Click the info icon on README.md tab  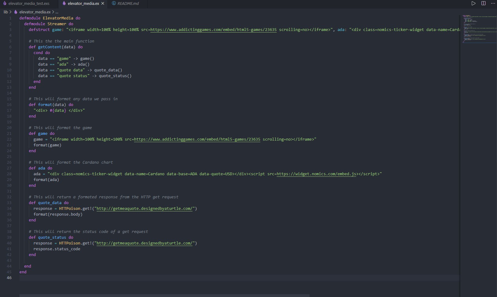[x=114, y=3]
